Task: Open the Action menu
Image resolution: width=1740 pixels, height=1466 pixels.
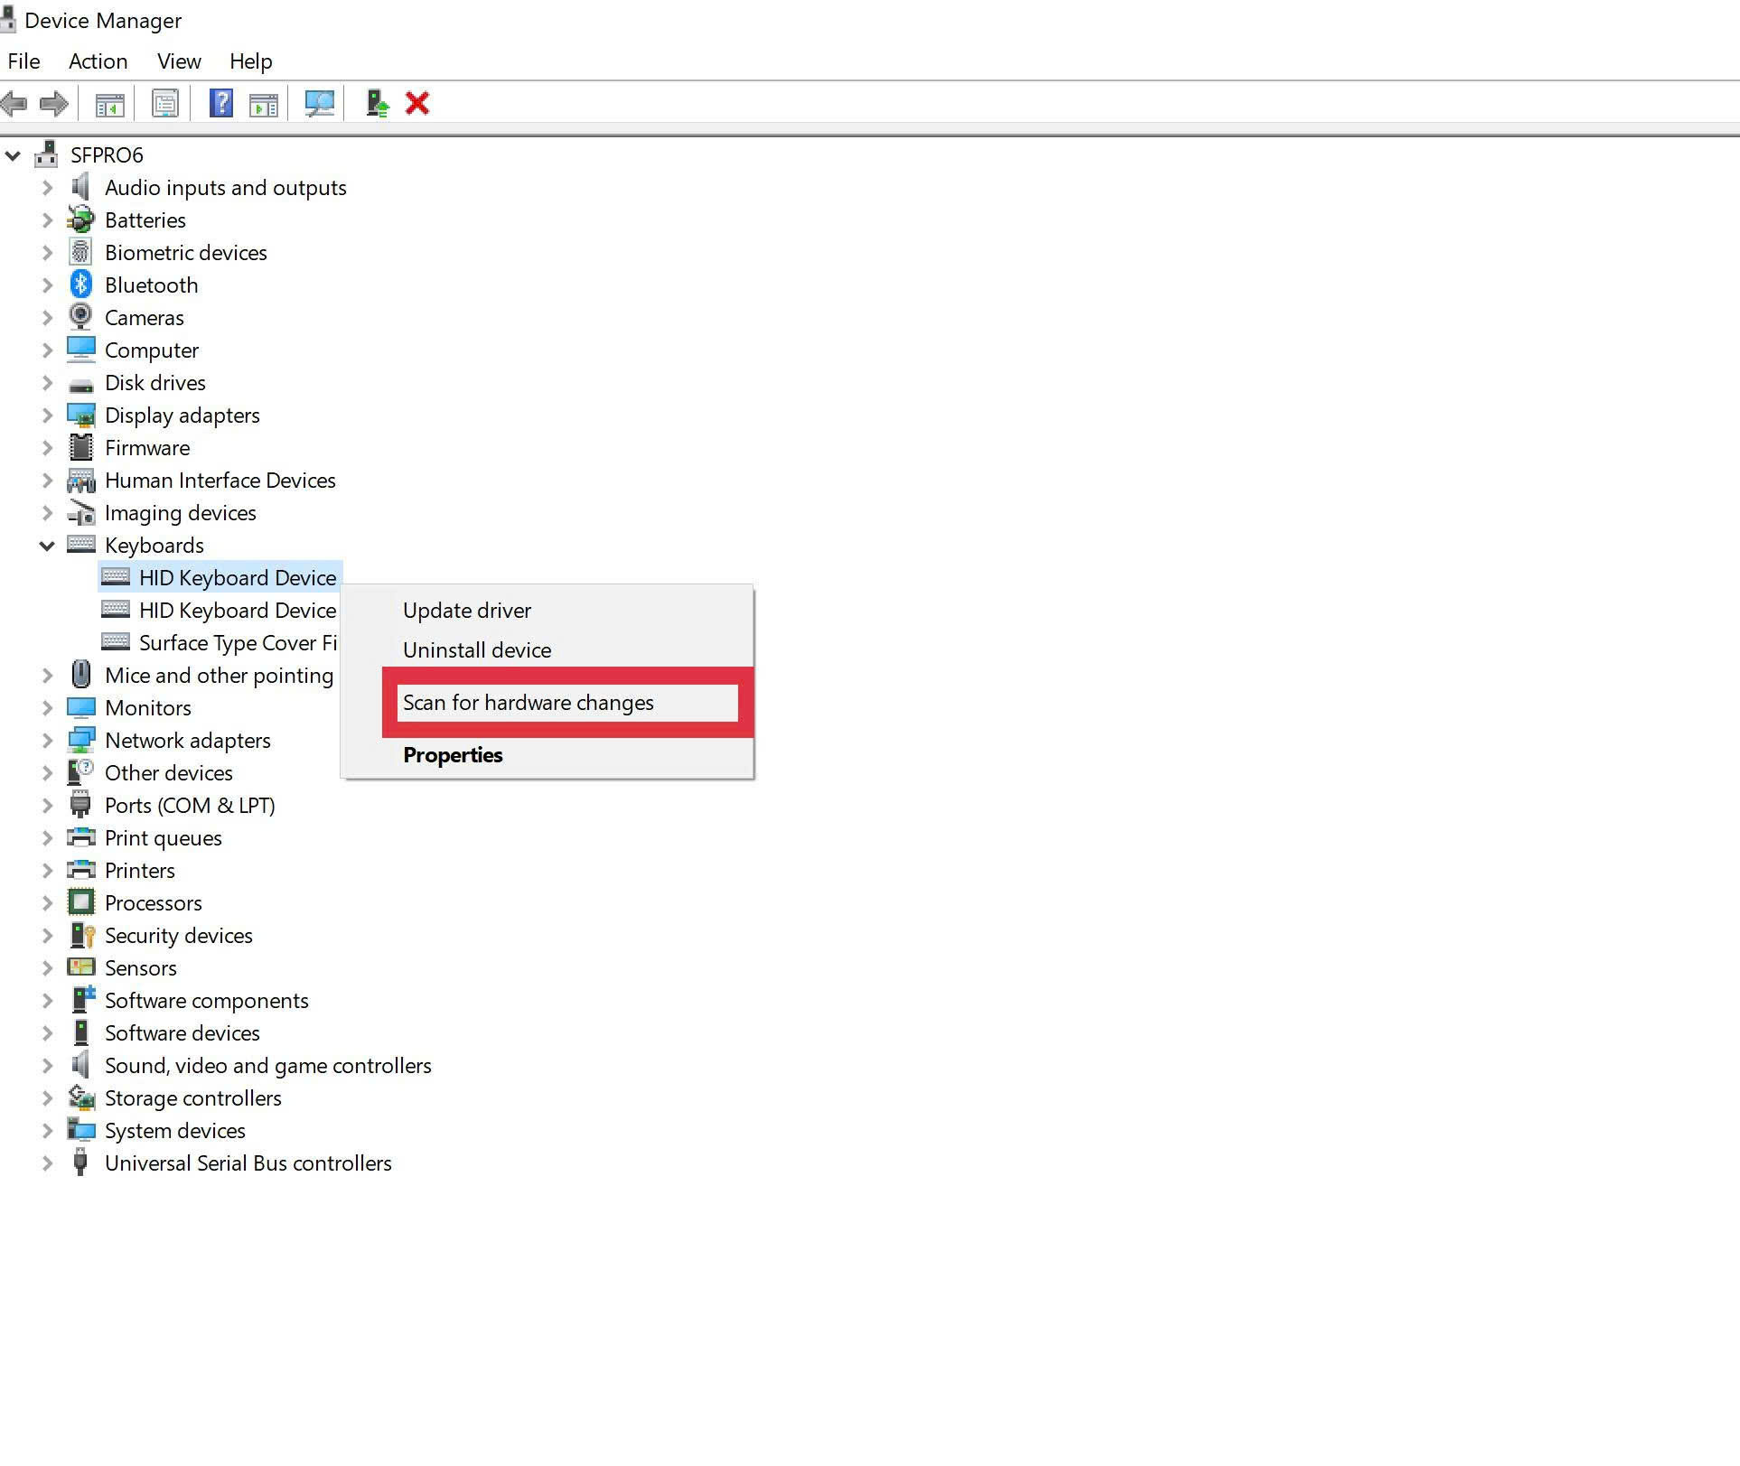Action: [x=97, y=61]
